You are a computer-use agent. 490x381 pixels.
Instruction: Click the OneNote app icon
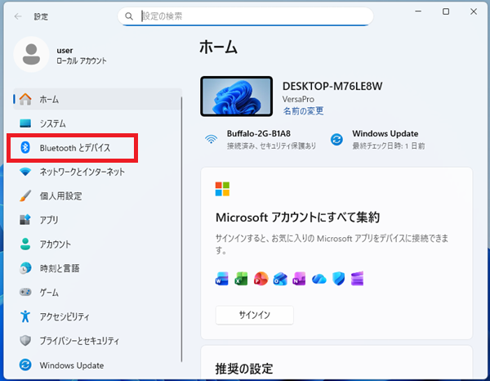299,279
